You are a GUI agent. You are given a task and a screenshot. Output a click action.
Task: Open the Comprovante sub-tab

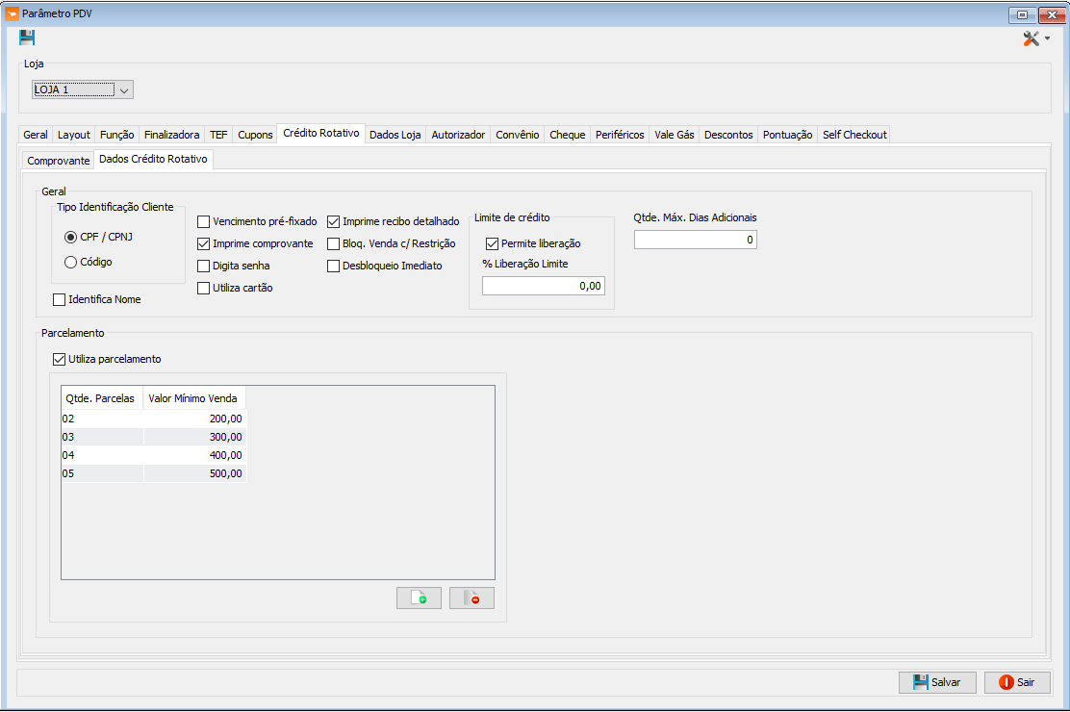pos(58,161)
